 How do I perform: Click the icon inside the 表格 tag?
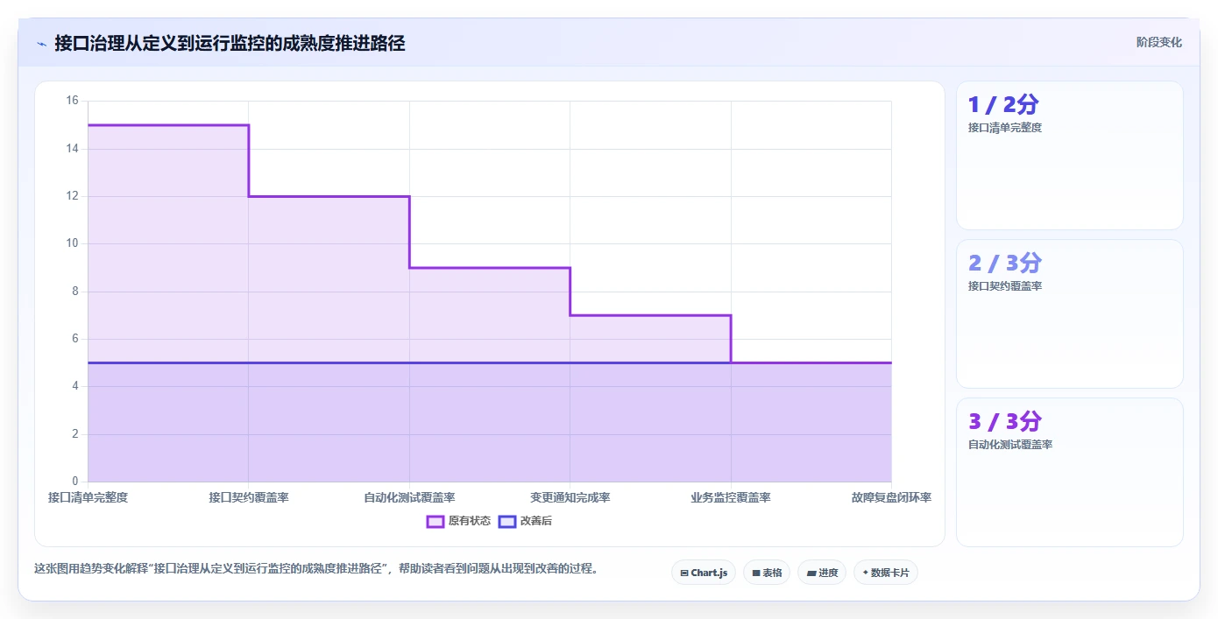pos(756,573)
